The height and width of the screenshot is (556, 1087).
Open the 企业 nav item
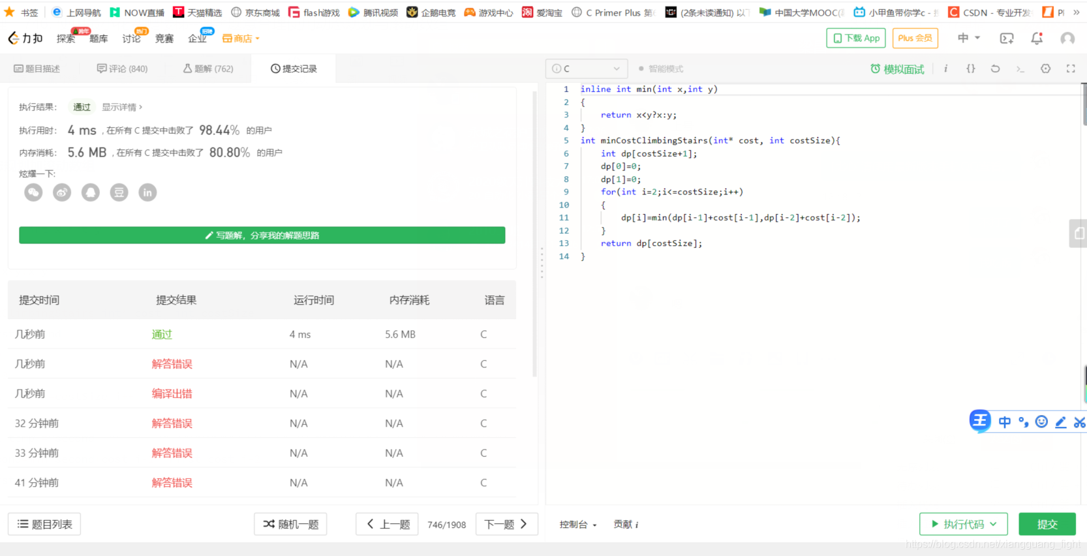click(197, 39)
